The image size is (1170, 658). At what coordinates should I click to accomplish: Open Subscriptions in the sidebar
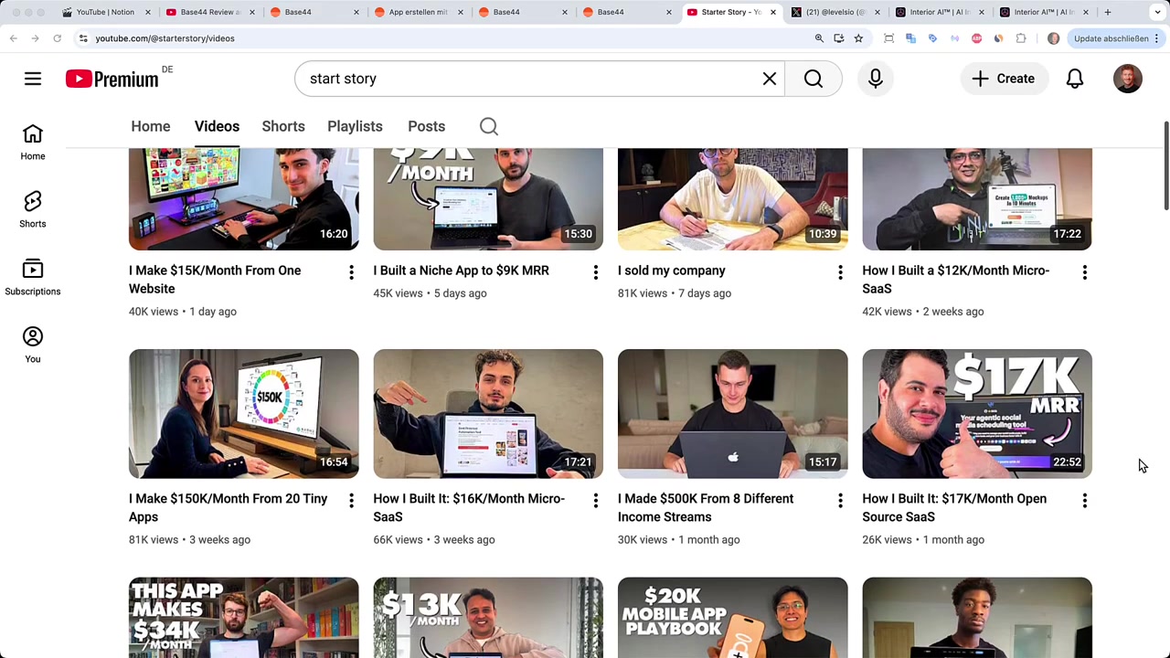coord(33,277)
